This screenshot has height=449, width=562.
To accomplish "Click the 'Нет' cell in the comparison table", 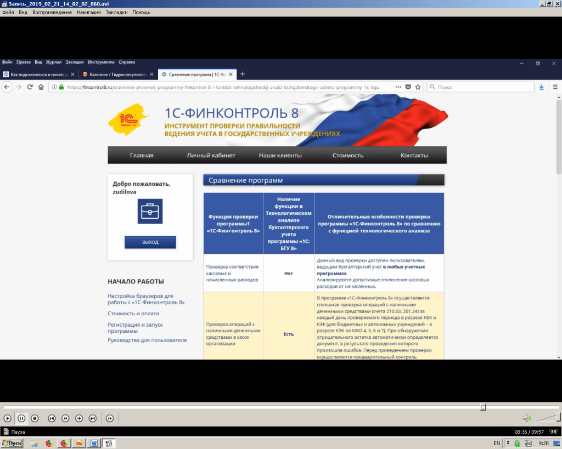I will point(289,273).
